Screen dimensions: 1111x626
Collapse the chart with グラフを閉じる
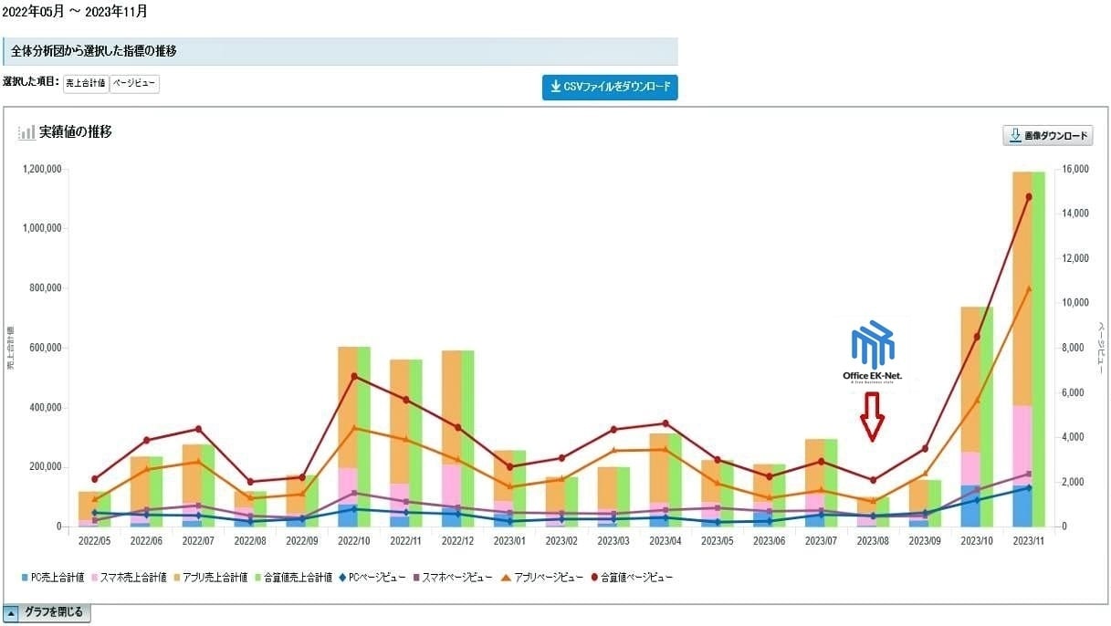(x=47, y=612)
